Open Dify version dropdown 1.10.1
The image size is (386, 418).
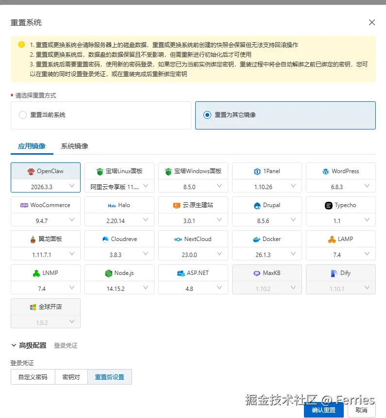pyautogui.click(x=341, y=288)
